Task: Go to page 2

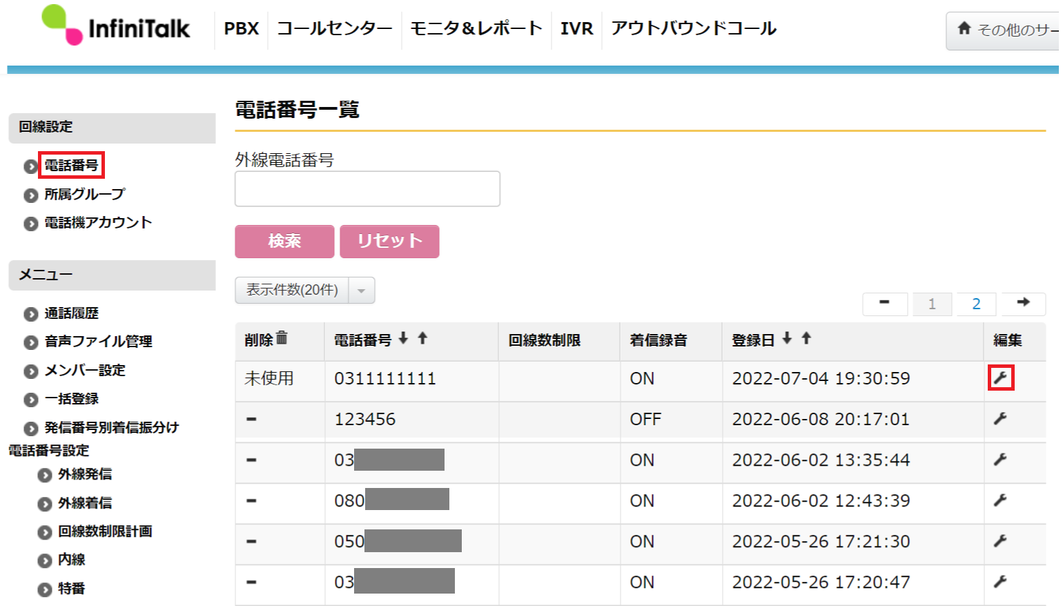Action: pos(976,304)
